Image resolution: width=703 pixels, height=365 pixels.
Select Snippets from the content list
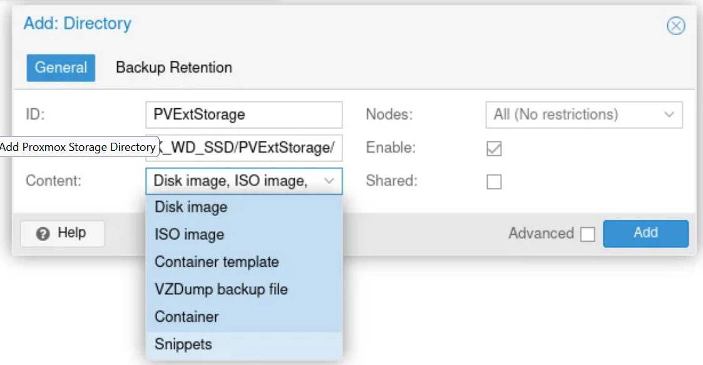click(183, 344)
